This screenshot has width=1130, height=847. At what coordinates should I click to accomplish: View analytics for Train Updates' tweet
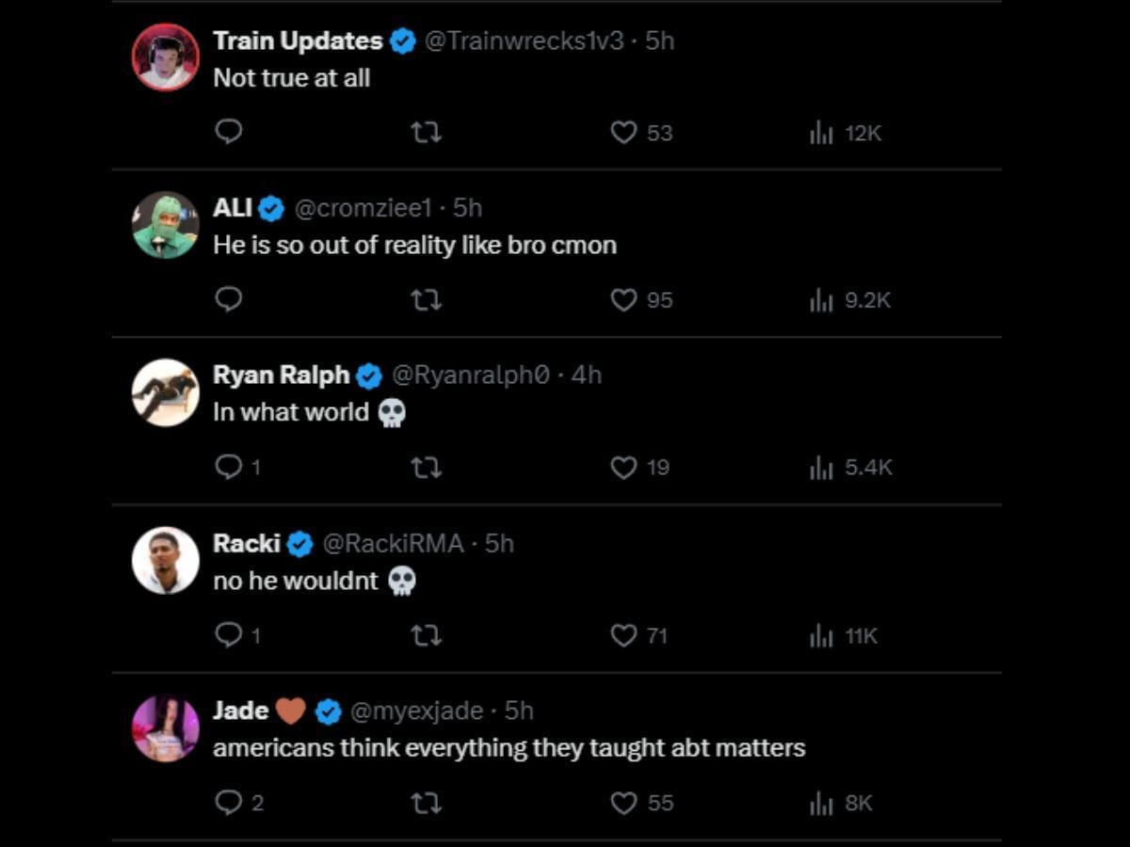tap(822, 133)
